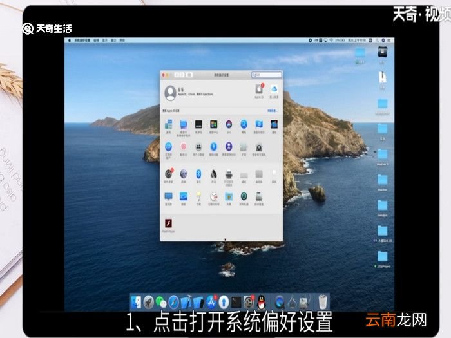Image resolution: width=451 pixels, height=338 pixels.
Task: Open the Mouse preferences pane
Action: point(274,174)
